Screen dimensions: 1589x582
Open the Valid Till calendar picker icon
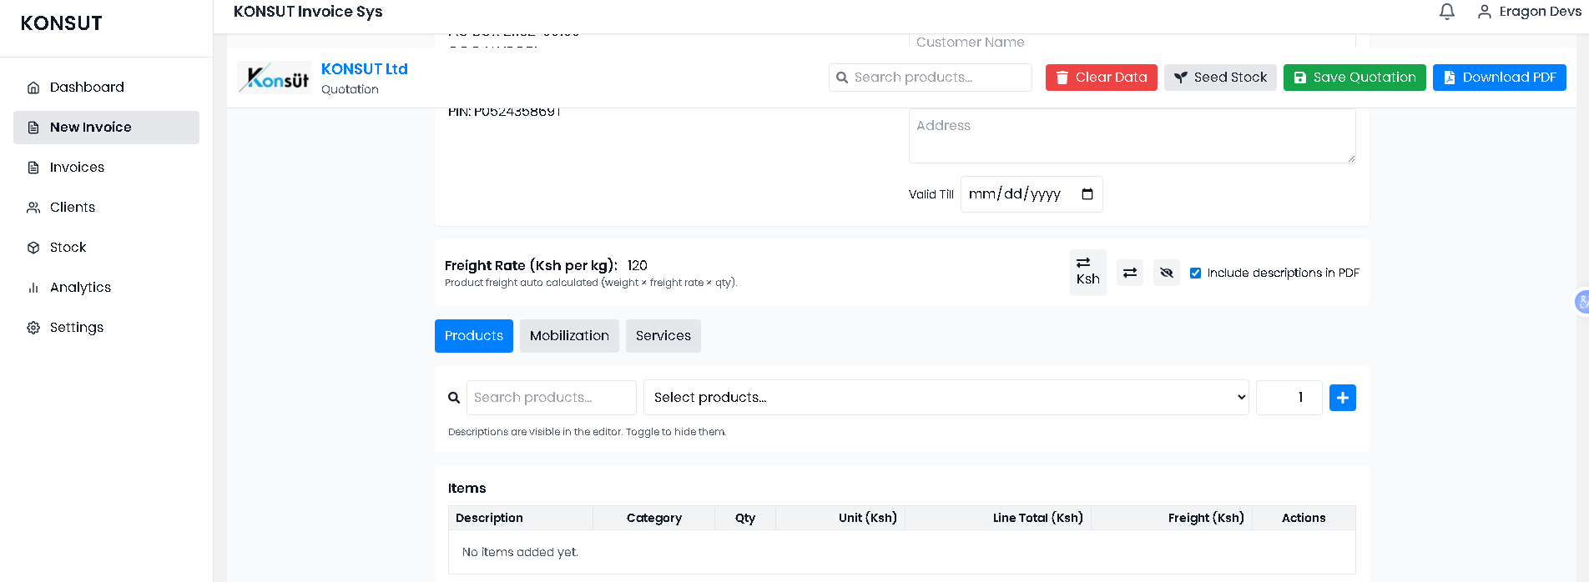1087,194
